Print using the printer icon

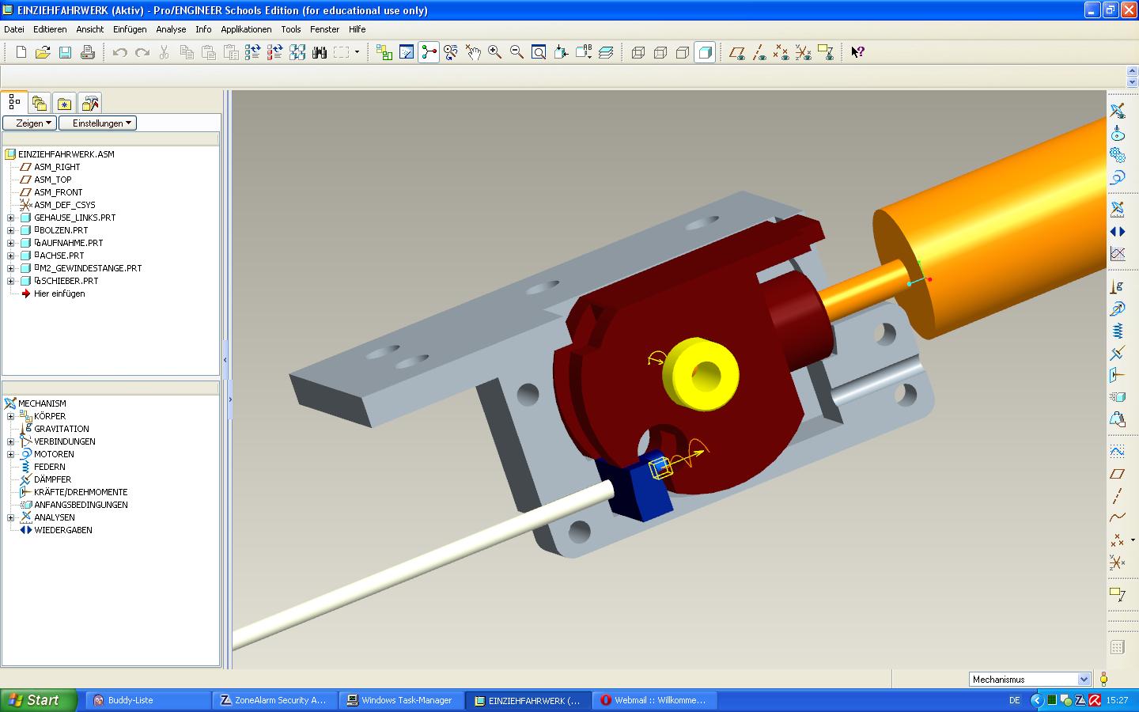[88, 52]
